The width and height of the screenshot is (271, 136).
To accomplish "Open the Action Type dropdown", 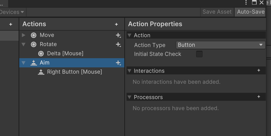I will [220, 45].
